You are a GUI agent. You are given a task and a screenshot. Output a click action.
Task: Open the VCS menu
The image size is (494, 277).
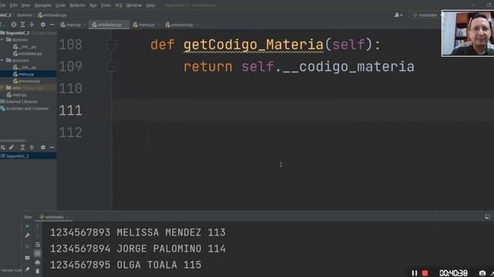click(x=118, y=5)
